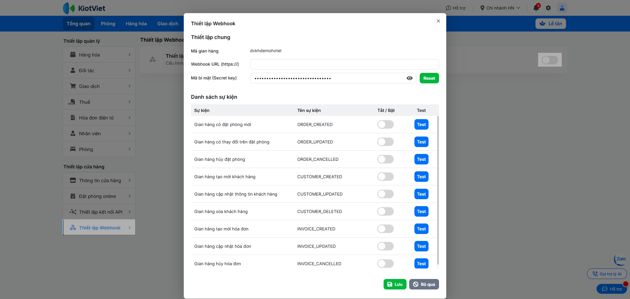
Task: Open the Chi nhánh HN branch dropdown
Action: 500,8
